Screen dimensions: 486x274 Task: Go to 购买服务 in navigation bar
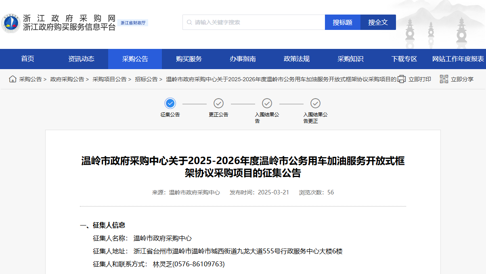pos(189,59)
